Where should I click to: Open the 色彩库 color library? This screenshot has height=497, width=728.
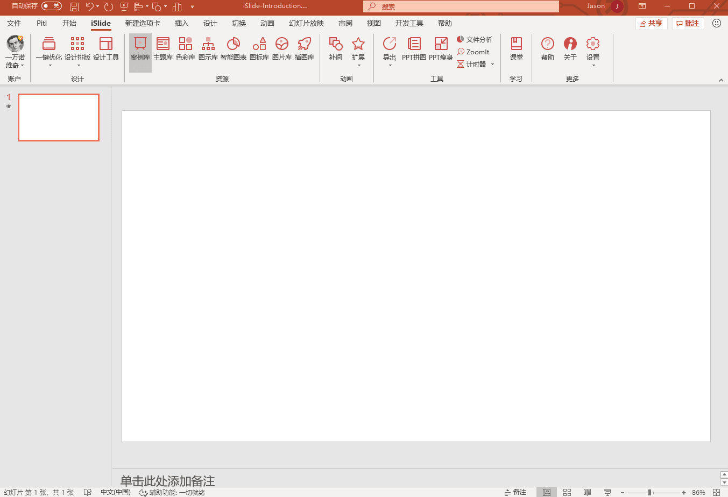[x=186, y=49]
